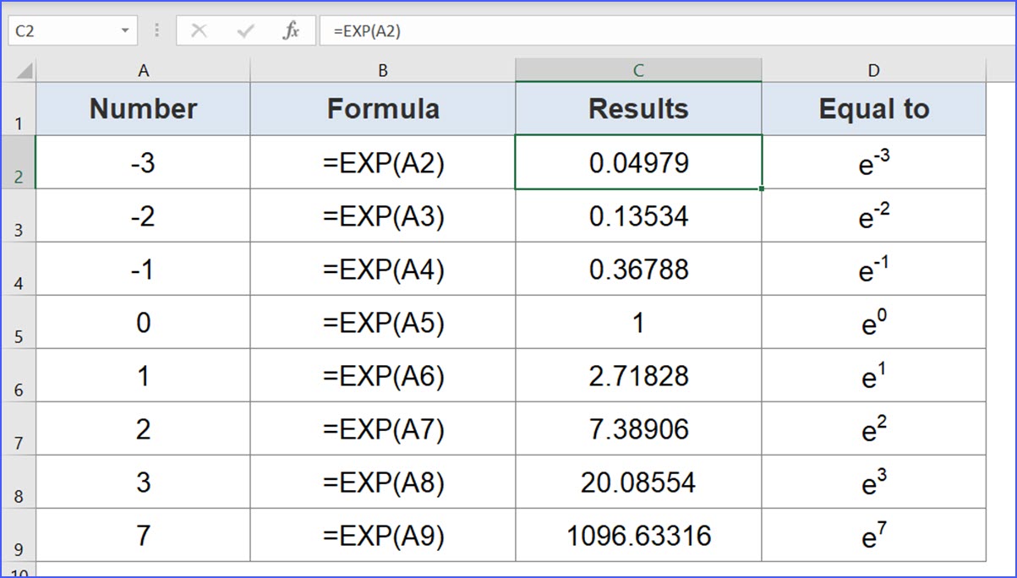Viewport: 1017px width, 578px height.
Task: Select the cell with number -3
Action: pyautogui.click(x=144, y=162)
